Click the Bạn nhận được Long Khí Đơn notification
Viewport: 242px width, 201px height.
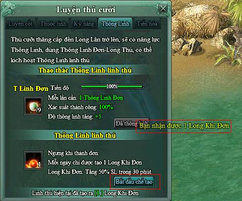[184, 126]
